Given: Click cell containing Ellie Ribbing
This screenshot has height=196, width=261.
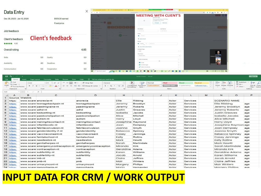Looking at the screenshot, I should 229,104.
